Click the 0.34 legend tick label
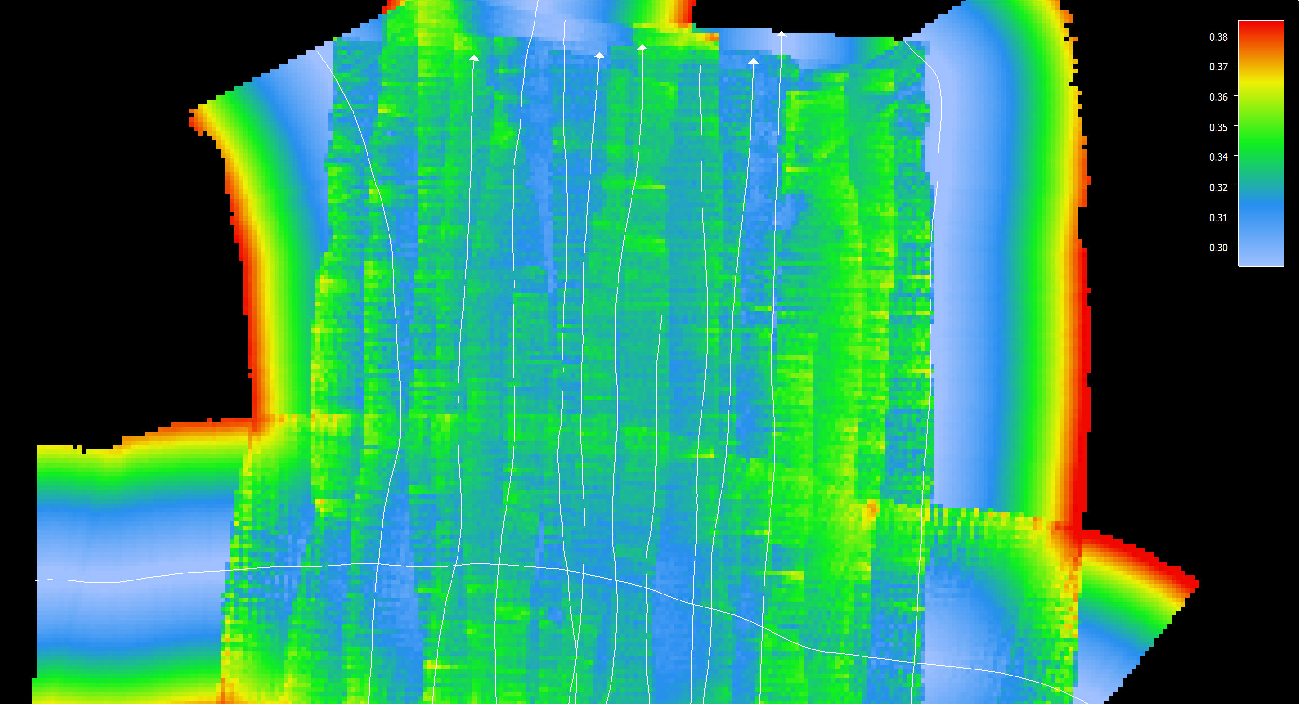Viewport: 1299px width, 704px height. click(1218, 157)
